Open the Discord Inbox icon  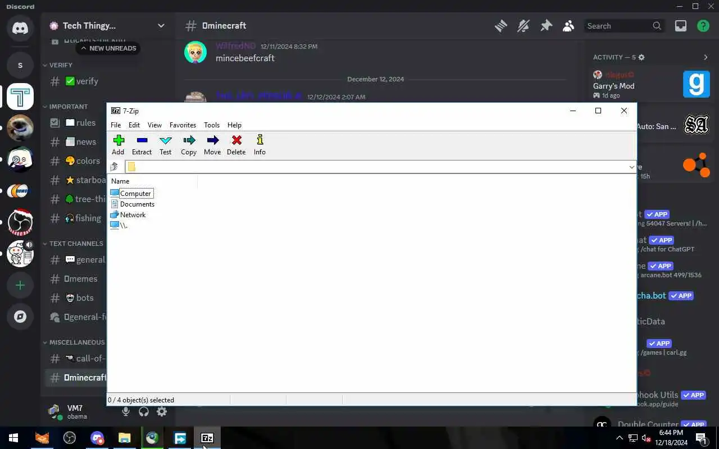(681, 26)
